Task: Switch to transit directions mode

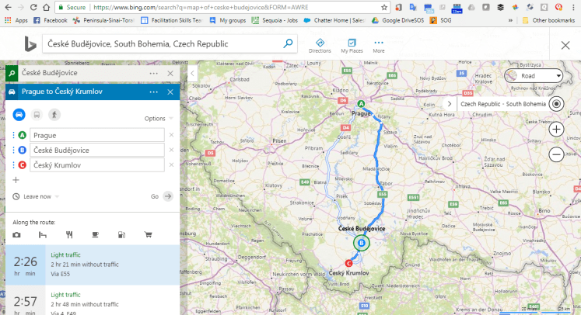Action: tap(36, 114)
